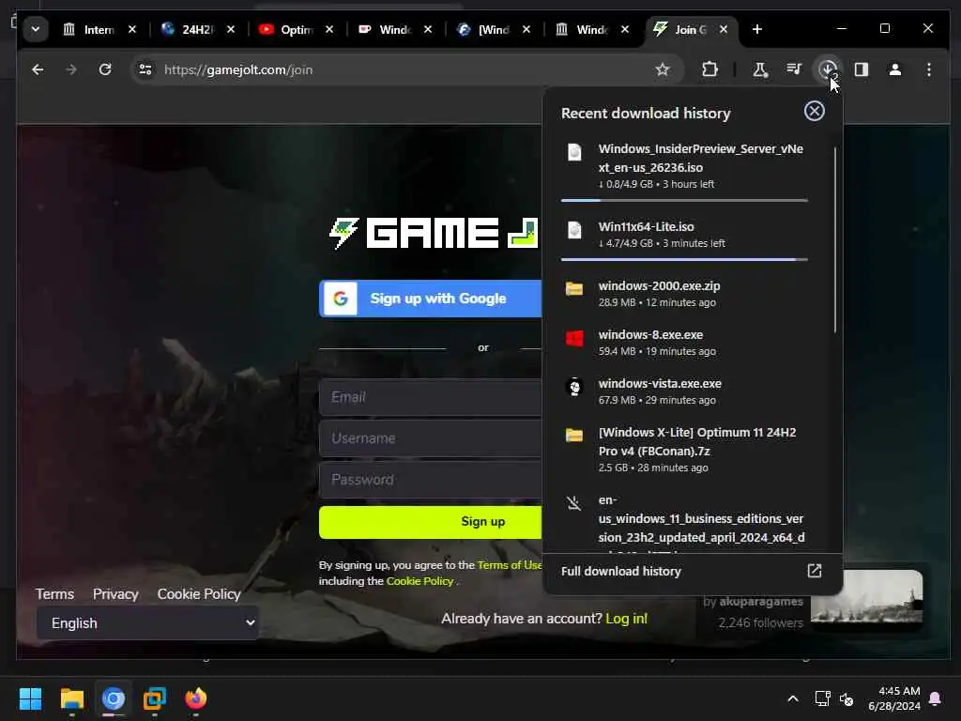Open the tab search dropdown arrow
The height and width of the screenshot is (721, 961).
36,29
